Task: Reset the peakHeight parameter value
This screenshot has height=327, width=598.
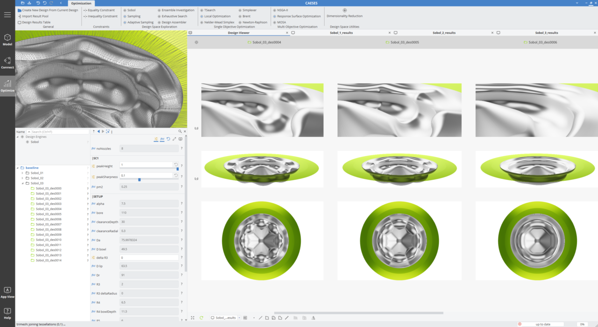Action: click(x=176, y=165)
